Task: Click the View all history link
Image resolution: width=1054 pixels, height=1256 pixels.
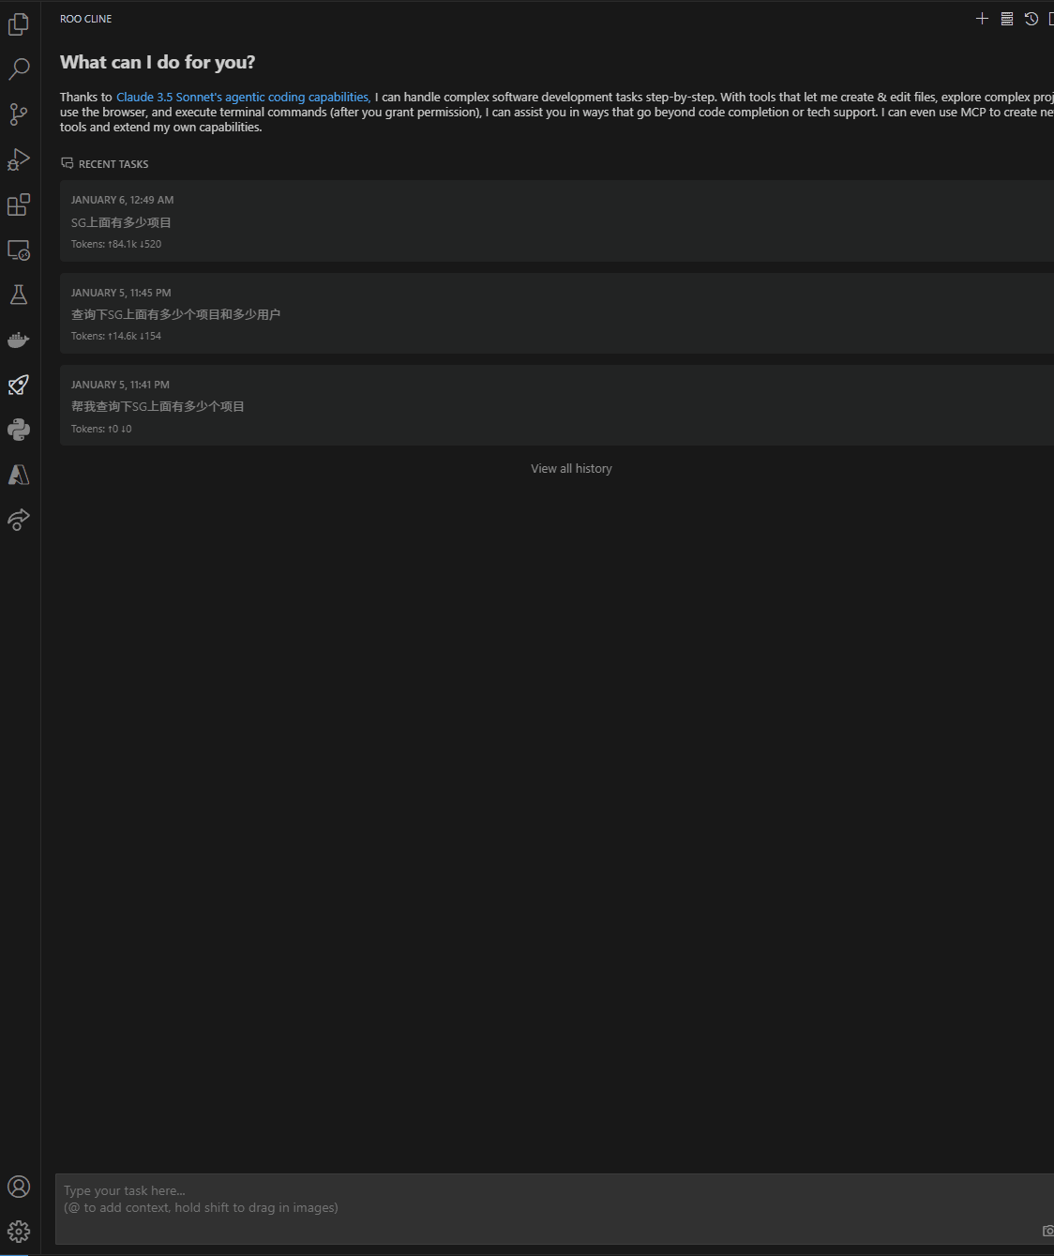Action: point(571,468)
